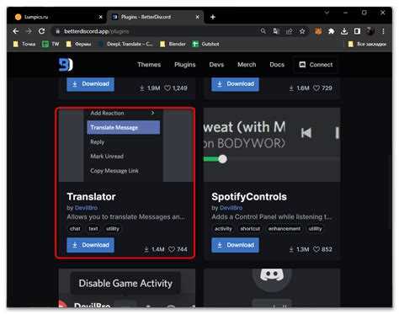Select the enhancement tag on SpotifyControls
This screenshot has width=399, height=314.
click(x=285, y=229)
